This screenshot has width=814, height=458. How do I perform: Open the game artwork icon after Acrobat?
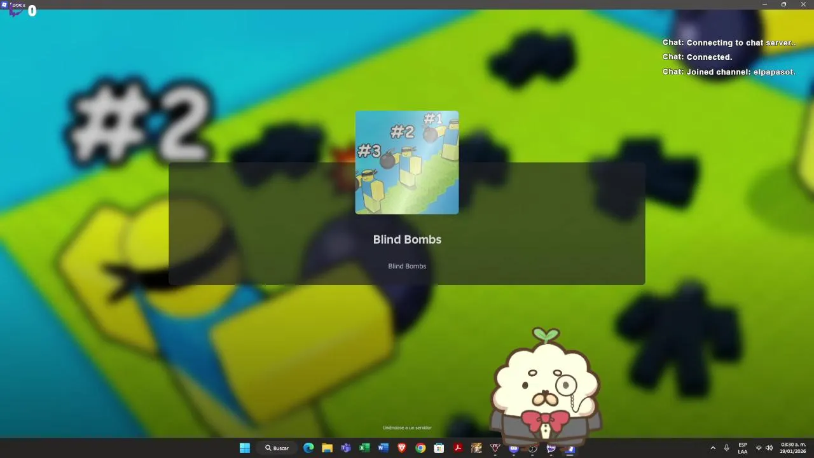coord(476,448)
